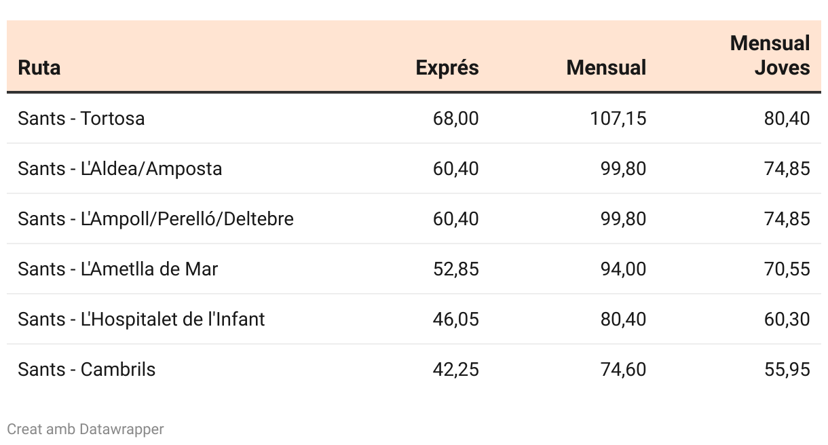Click the 'Exprés' column header
The width and height of the screenshot is (828, 445).
[x=447, y=68]
